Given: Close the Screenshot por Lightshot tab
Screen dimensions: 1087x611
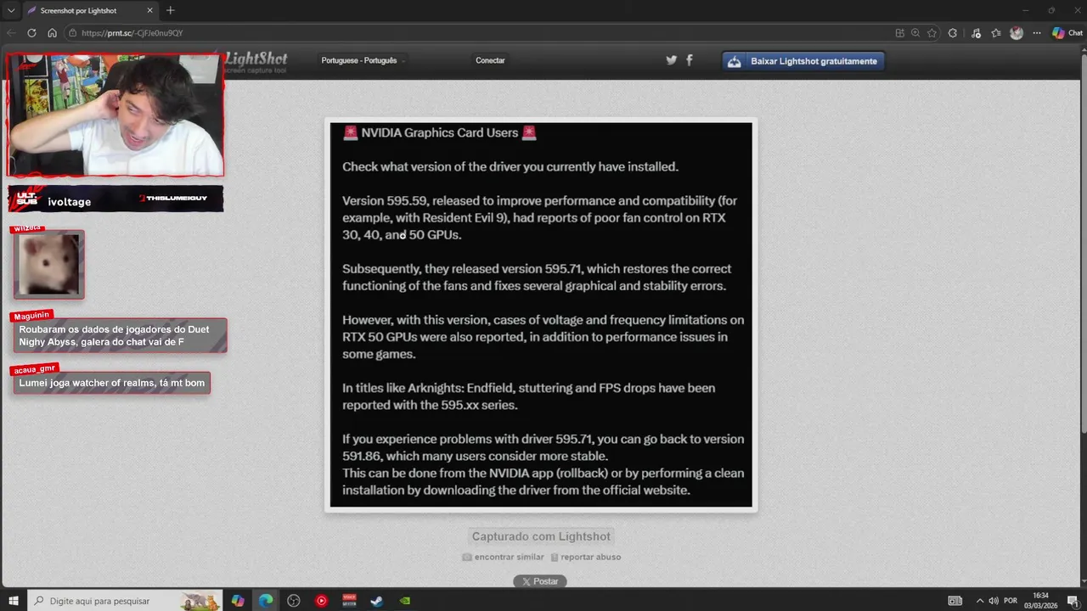Looking at the screenshot, I should point(150,10).
